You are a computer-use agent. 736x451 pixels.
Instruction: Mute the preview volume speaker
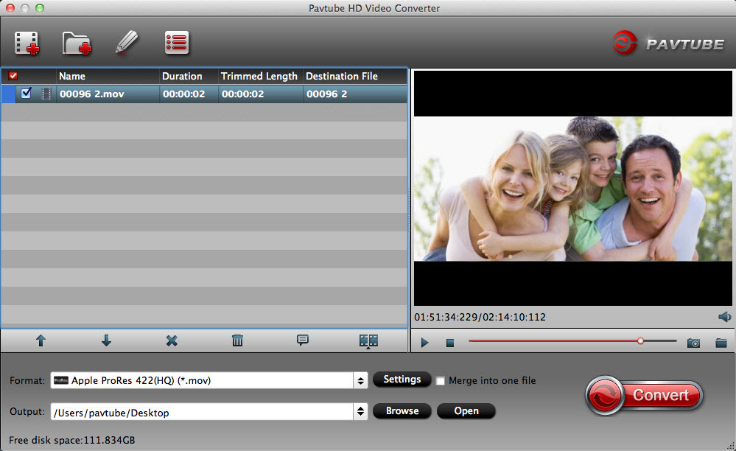click(724, 317)
